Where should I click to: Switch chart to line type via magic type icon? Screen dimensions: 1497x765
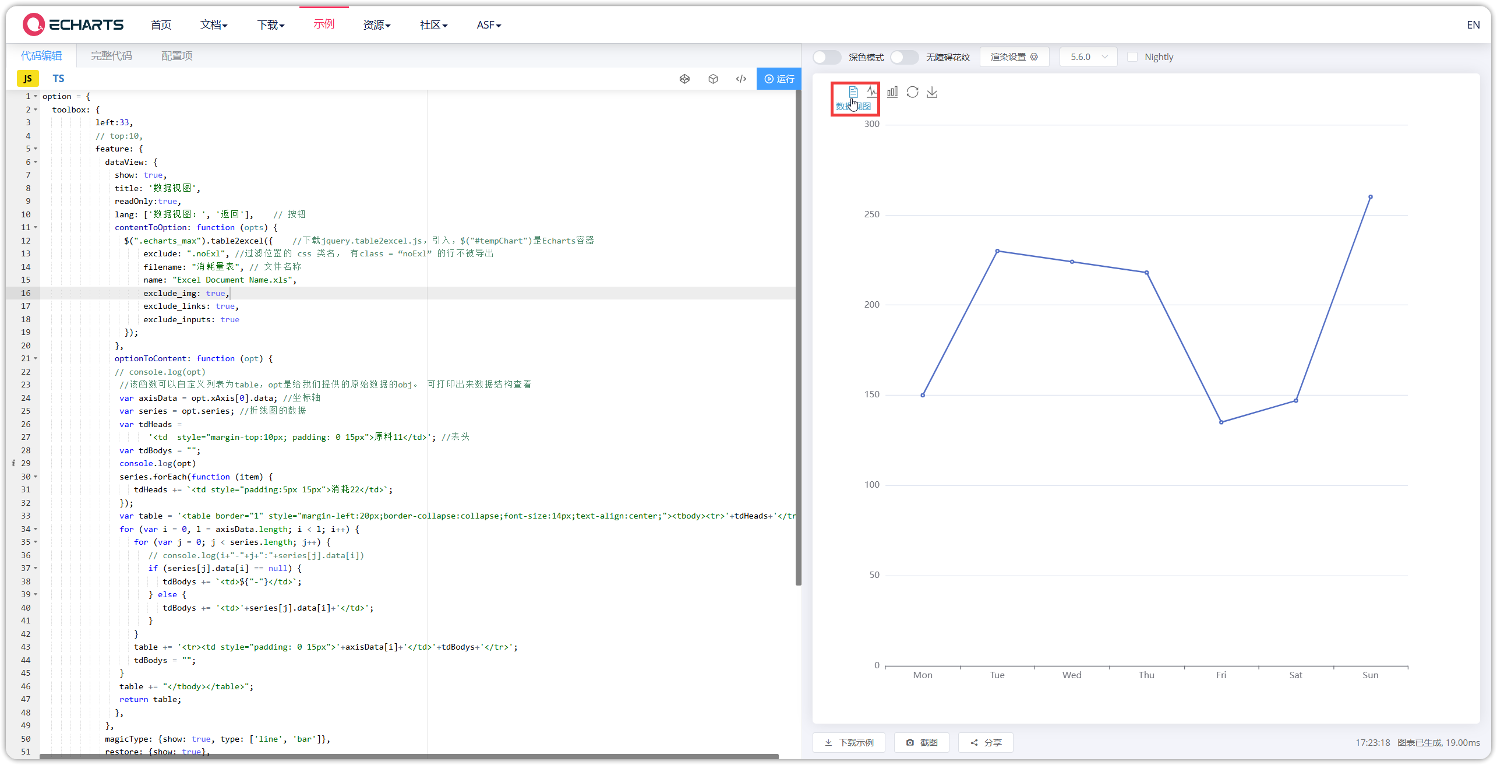[872, 92]
